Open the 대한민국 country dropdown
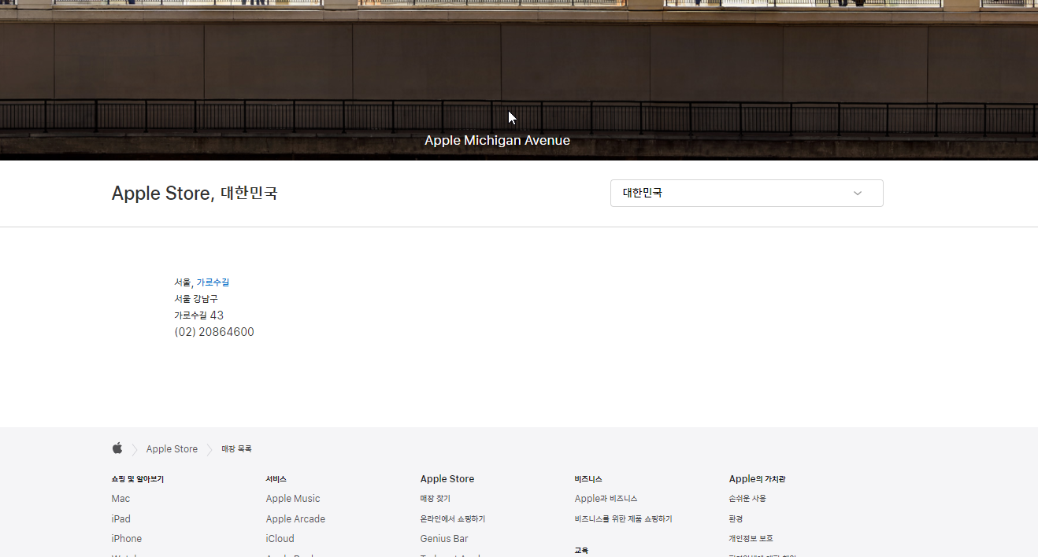The width and height of the screenshot is (1038, 557). coord(747,194)
